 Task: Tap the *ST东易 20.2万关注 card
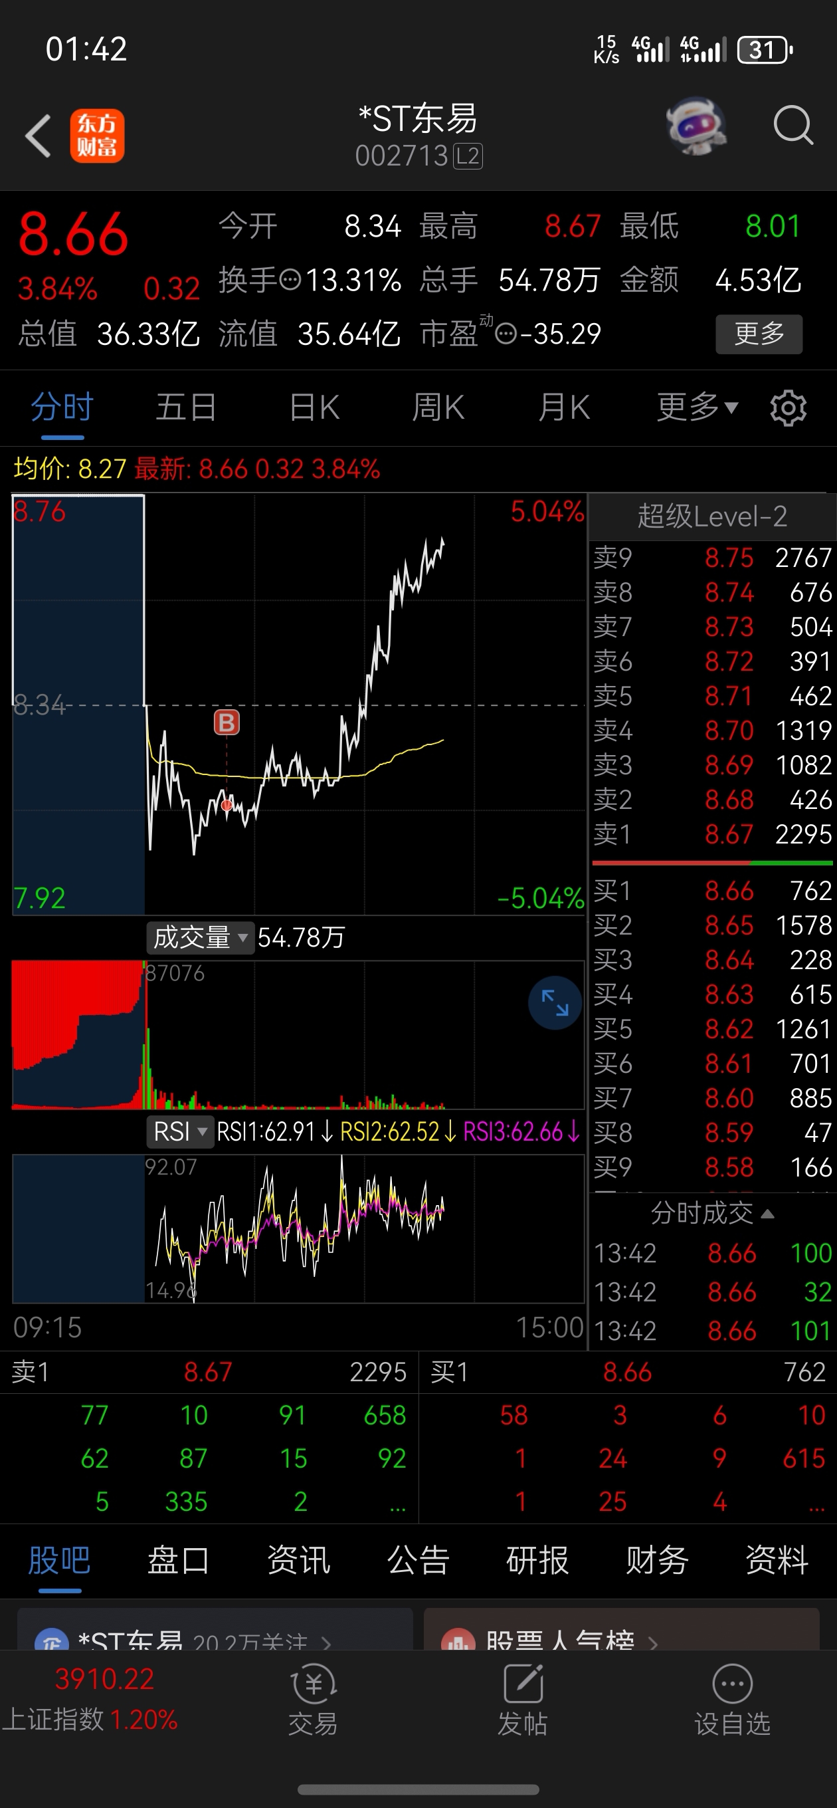pyautogui.click(x=215, y=1630)
